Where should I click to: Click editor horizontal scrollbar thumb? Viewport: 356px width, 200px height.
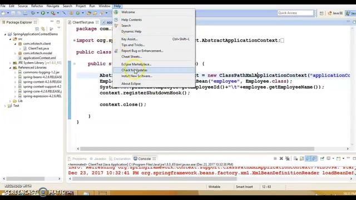coord(197,149)
